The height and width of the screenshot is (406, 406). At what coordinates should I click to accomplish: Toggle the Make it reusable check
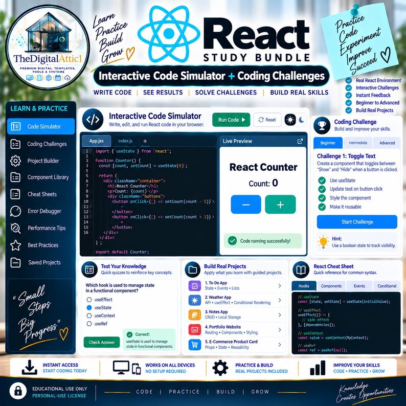coord(322,207)
